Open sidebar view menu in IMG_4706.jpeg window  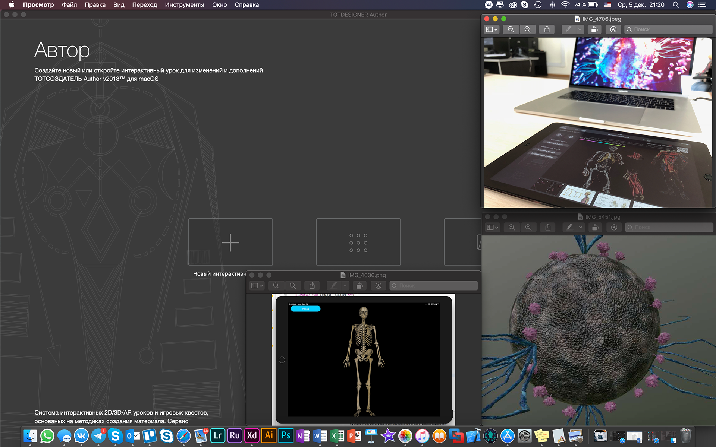click(x=492, y=29)
